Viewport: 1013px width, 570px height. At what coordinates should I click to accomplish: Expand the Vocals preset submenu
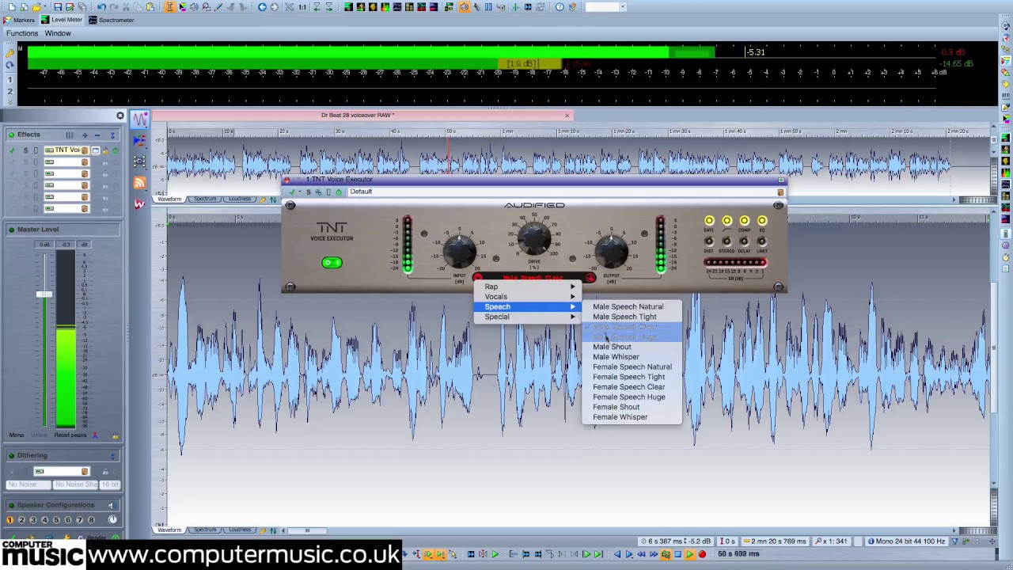click(x=529, y=297)
